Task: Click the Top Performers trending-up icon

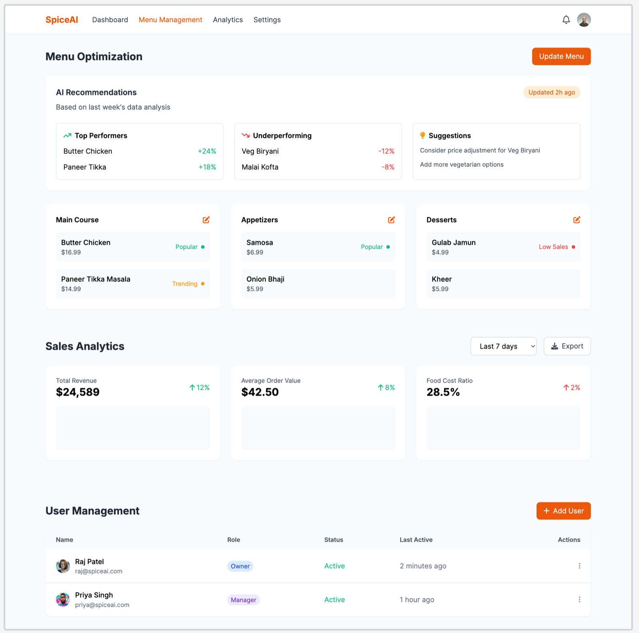Action: [x=67, y=136]
